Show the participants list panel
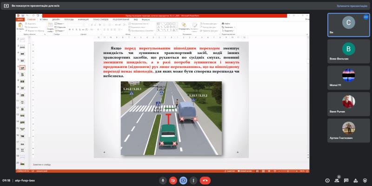The height and width of the screenshot is (186, 372). (338, 180)
